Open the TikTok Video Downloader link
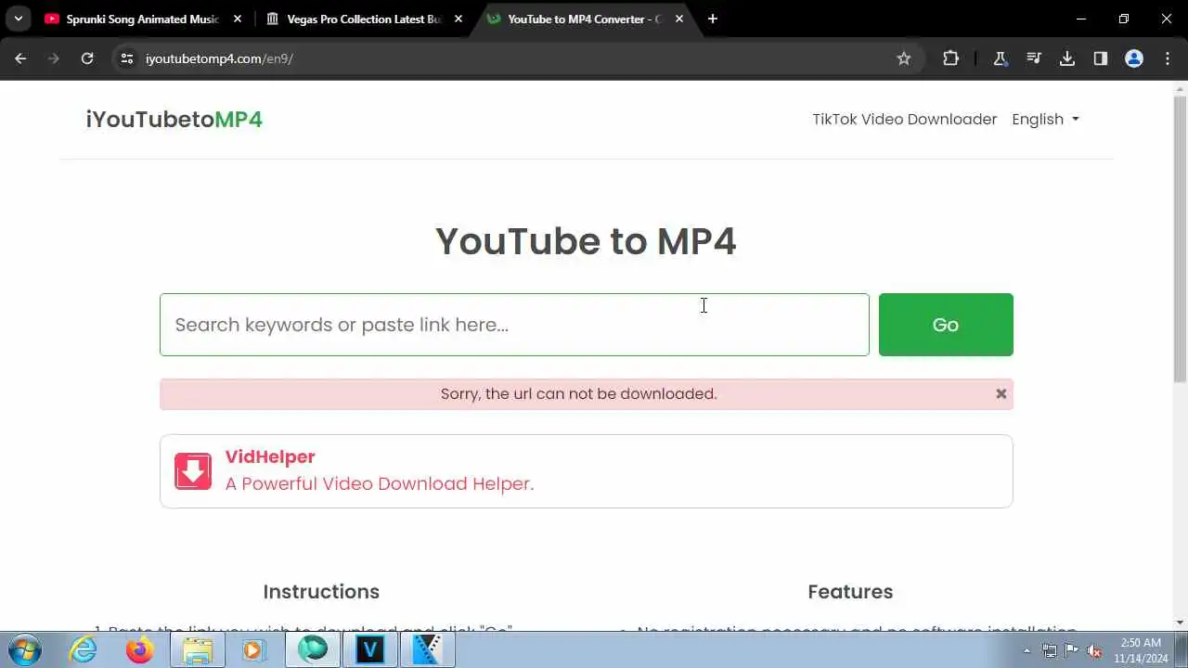1188x668 pixels. (x=904, y=119)
